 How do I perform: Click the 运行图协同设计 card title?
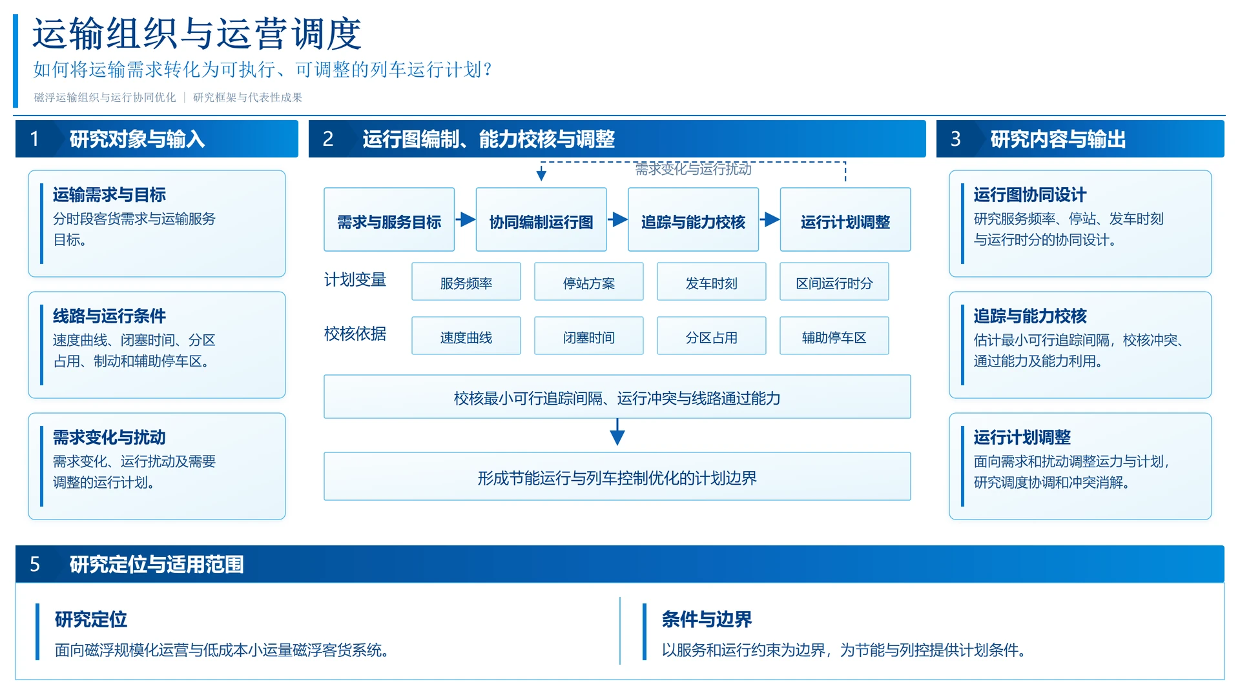(1030, 195)
